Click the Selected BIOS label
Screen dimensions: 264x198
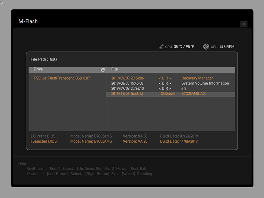[x=44, y=141]
